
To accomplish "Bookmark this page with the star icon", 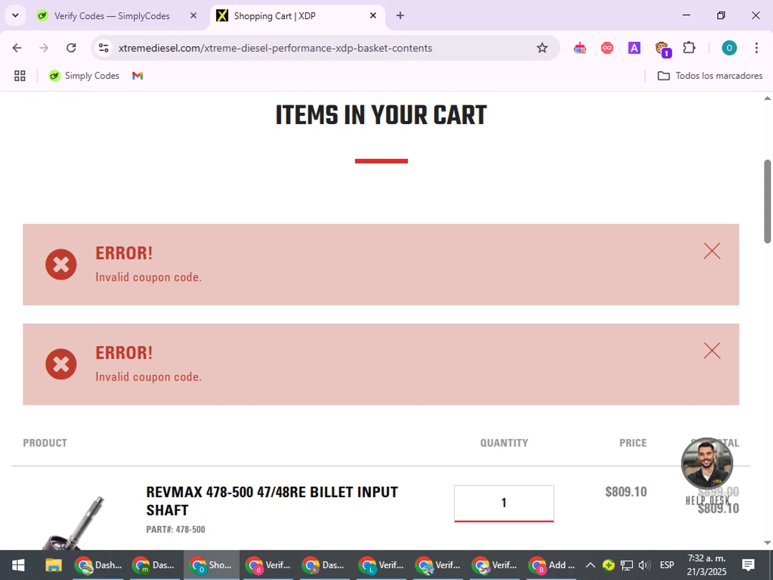I will pos(542,48).
